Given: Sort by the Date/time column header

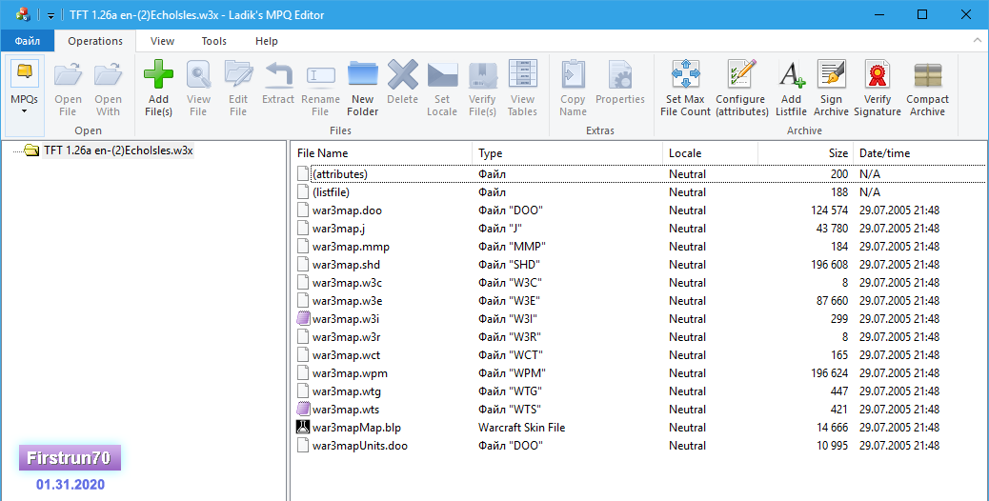Looking at the screenshot, I should pyautogui.click(x=919, y=153).
